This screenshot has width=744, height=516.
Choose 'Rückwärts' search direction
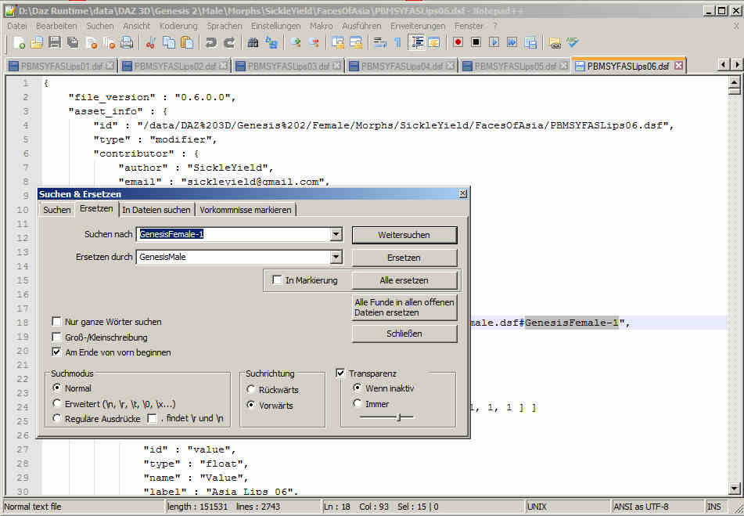251,390
